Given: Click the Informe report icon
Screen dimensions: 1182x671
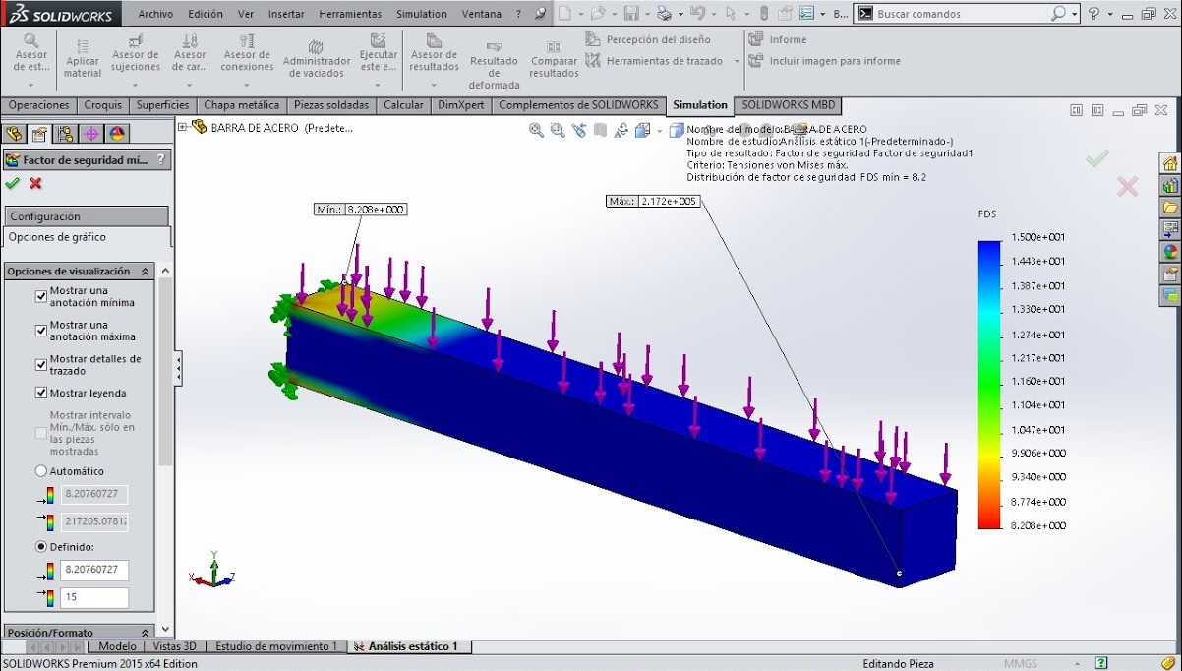Looking at the screenshot, I should click(x=755, y=39).
